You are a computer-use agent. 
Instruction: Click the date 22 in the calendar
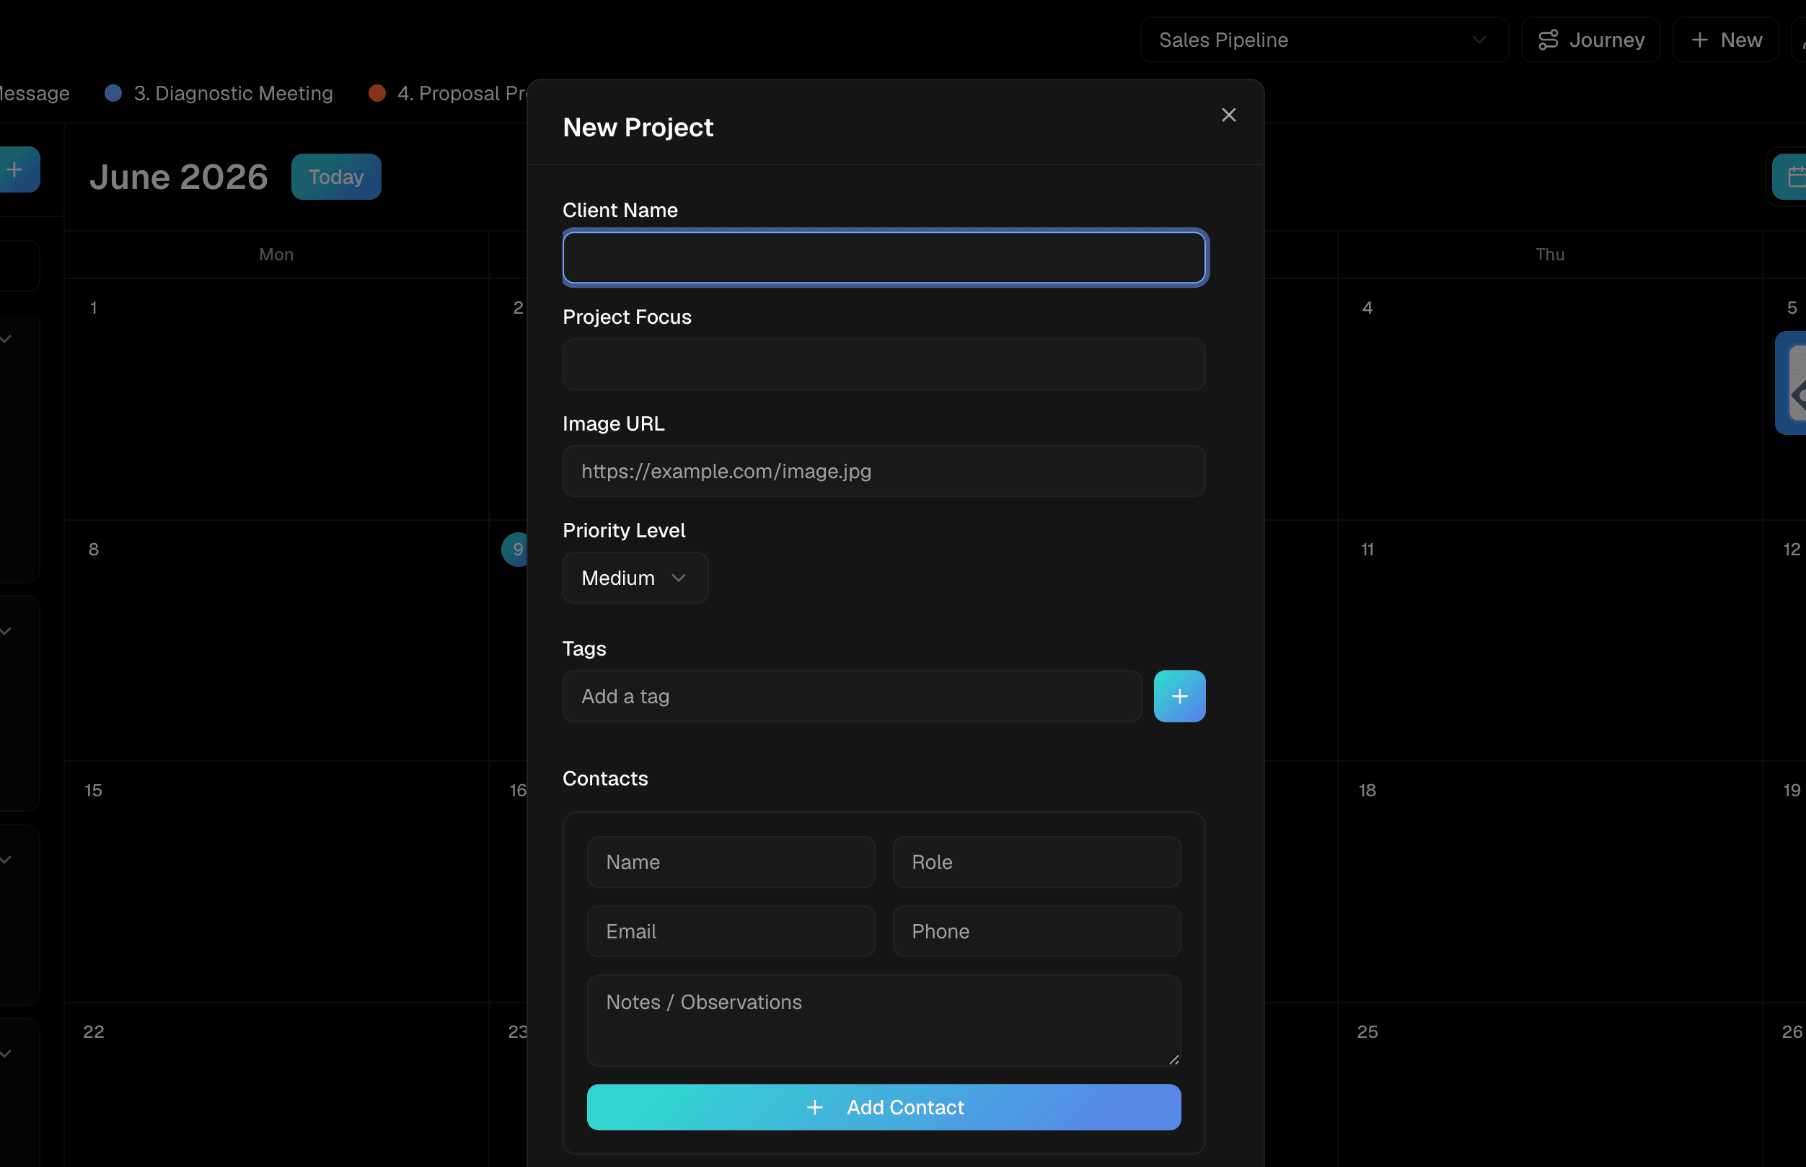pyautogui.click(x=93, y=1032)
